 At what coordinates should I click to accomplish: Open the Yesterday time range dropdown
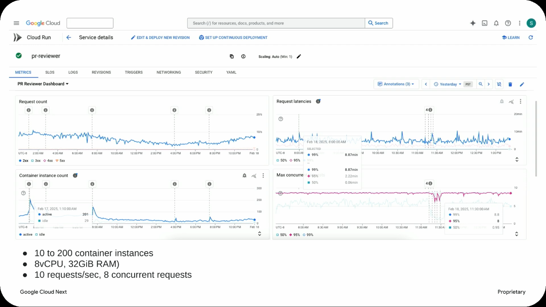coord(447,84)
